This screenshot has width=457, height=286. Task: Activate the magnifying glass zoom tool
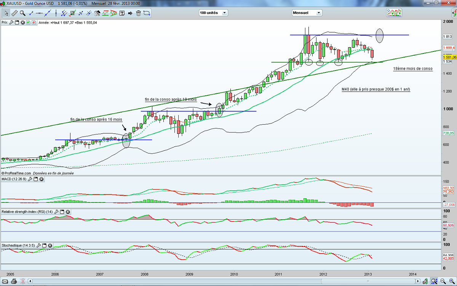pyautogui.click(x=22, y=13)
